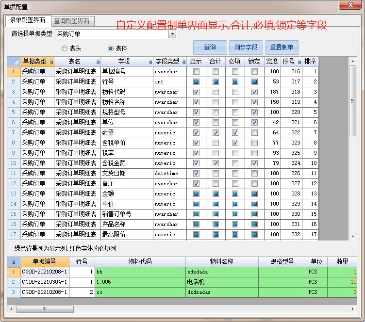Click lock icon in 单据类型 column header
The image size is (365, 322).
51,62
